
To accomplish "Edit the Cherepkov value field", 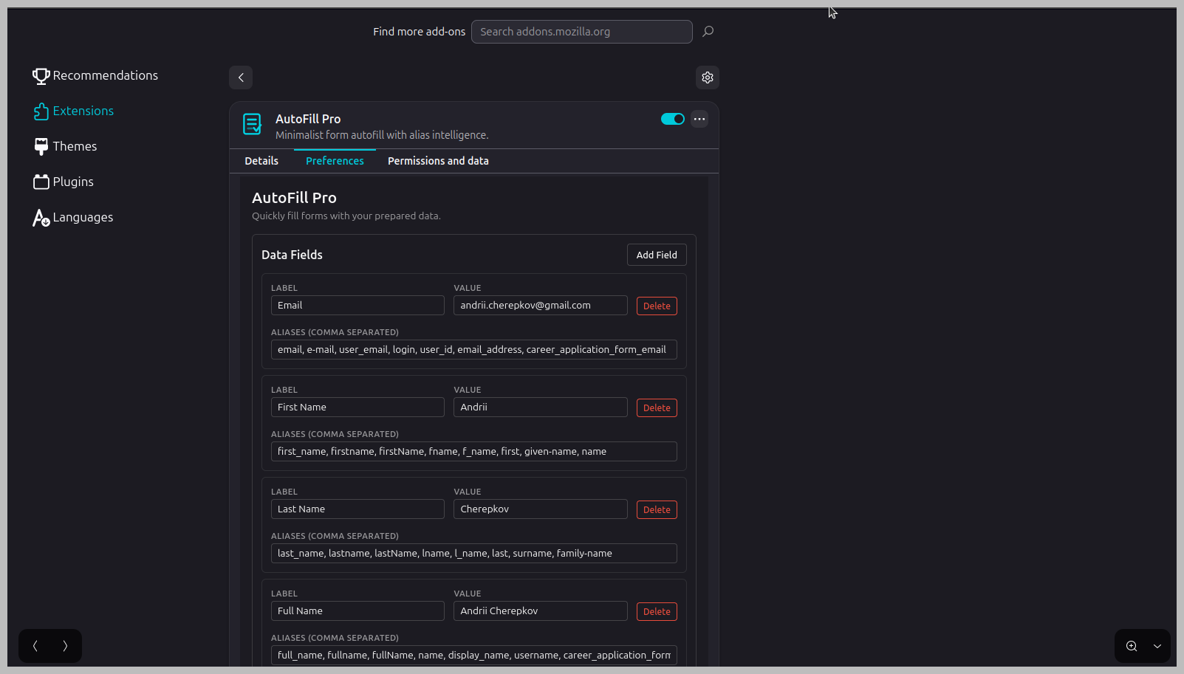I will pyautogui.click(x=541, y=509).
